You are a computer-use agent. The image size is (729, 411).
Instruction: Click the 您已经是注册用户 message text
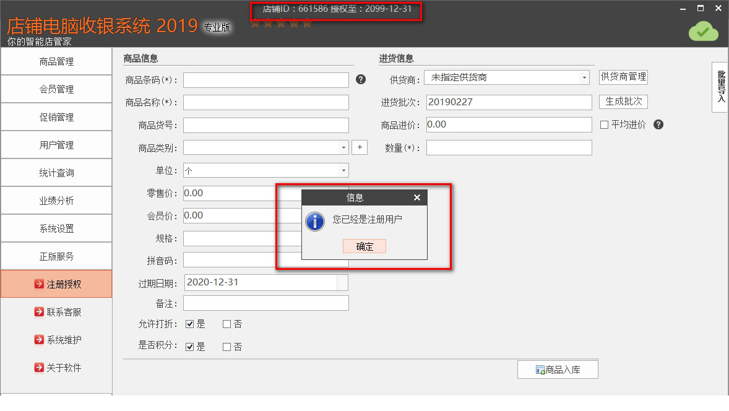(368, 220)
